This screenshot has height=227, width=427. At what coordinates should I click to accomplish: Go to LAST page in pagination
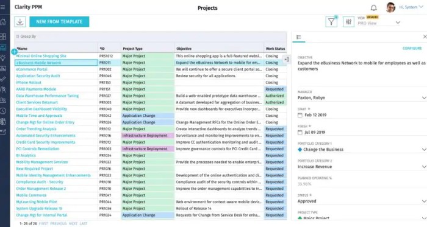coord(84,223)
